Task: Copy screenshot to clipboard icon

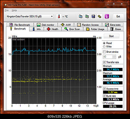Action: 87,16
